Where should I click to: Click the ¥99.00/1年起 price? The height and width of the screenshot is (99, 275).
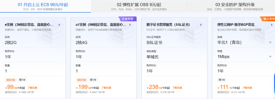[x=15, y=87]
